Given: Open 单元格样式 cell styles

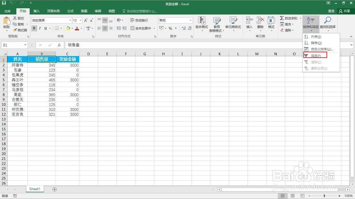Looking at the screenshot, I should tap(233, 24).
